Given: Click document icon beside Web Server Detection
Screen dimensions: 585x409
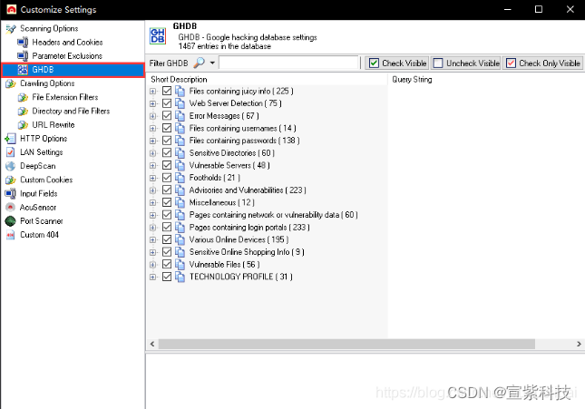Looking at the screenshot, I should [180, 103].
